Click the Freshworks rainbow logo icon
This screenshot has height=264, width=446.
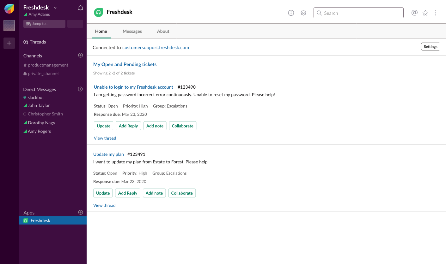pos(9,9)
